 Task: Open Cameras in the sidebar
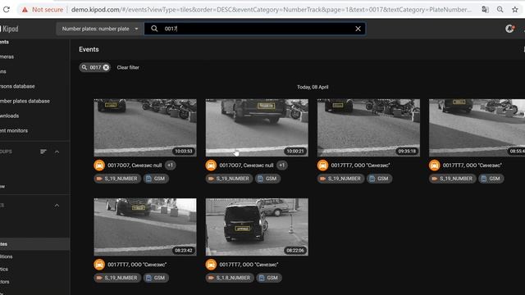tap(7, 57)
